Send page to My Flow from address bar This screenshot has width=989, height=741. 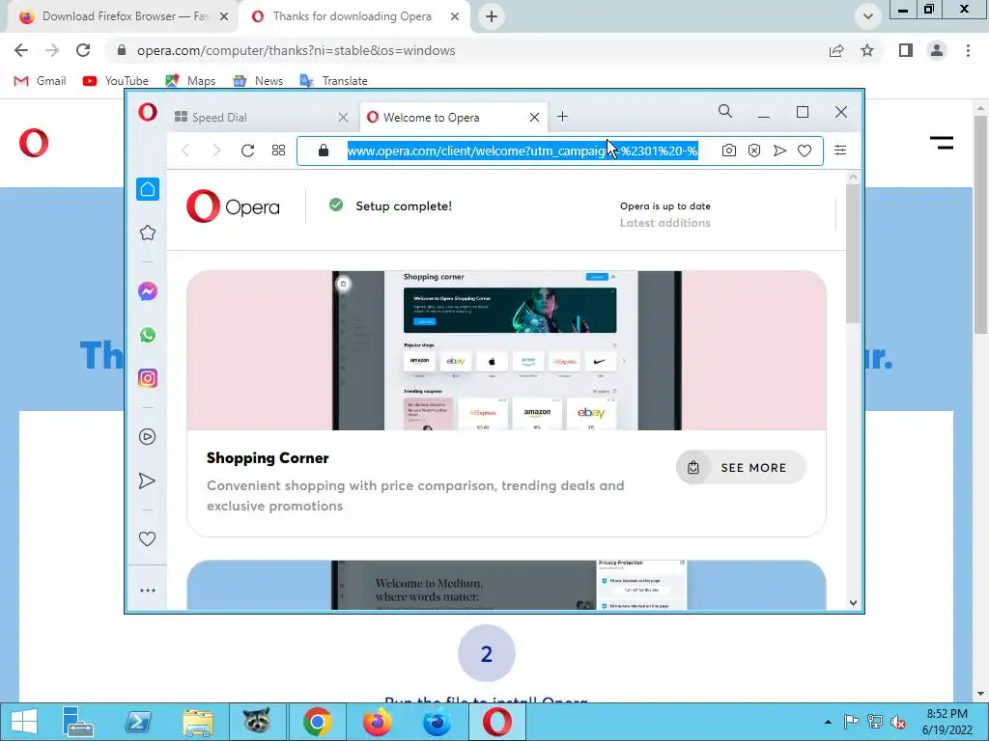pyautogui.click(x=779, y=151)
